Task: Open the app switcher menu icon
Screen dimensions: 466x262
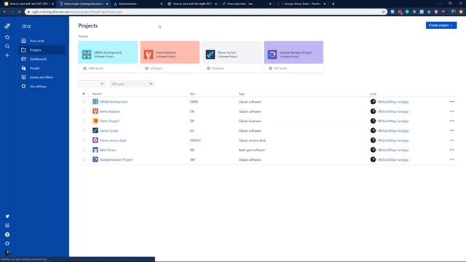Action: tap(7, 226)
